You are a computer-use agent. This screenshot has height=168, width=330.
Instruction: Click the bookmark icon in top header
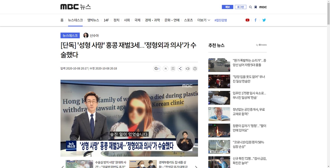coord(255,7)
